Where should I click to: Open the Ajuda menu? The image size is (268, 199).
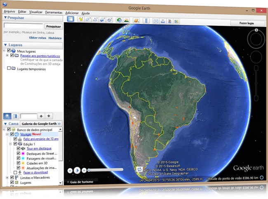point(85,13)
